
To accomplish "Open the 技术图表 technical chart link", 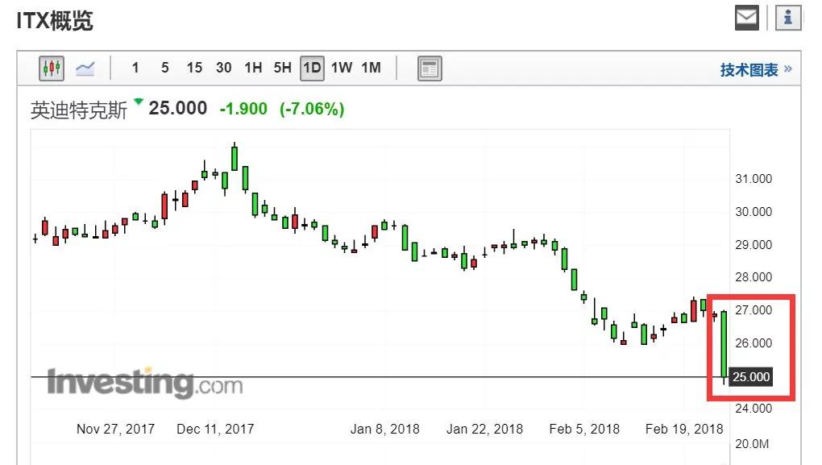I will pyautogui.click(x=749, y=70).
